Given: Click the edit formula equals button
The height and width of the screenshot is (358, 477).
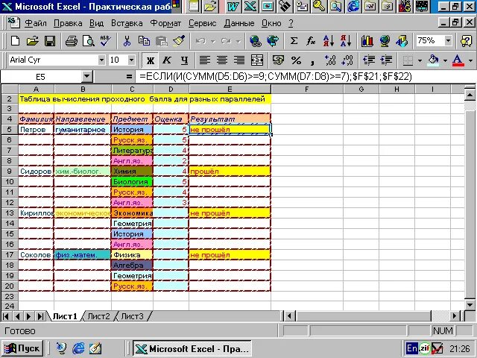Looking at the screenshot, I should tap(129, 76).
